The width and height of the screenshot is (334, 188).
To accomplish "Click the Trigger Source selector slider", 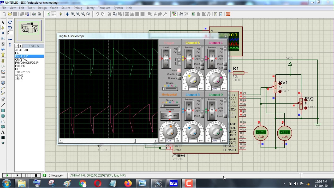I will tap(170, 89).
